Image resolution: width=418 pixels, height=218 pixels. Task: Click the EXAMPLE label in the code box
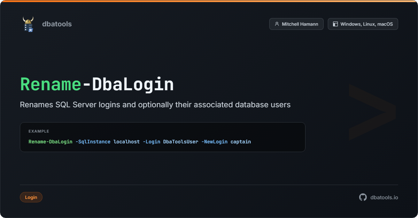coord(39,131)
